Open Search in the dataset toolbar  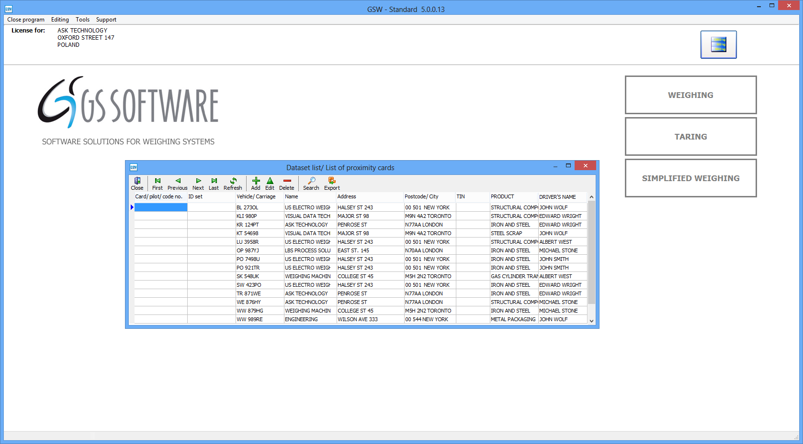coord(311,184)
